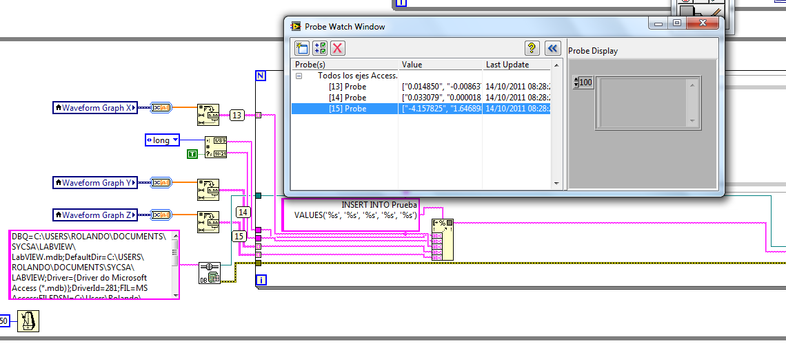This screenshot has height=359, width=786.
Task: Click the red X delete probe icon
Action: point(337,47)
